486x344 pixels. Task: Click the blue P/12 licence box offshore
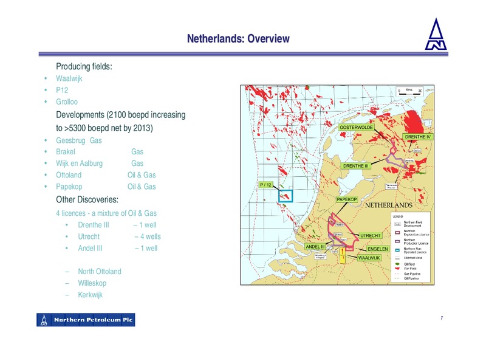(286, 196)
